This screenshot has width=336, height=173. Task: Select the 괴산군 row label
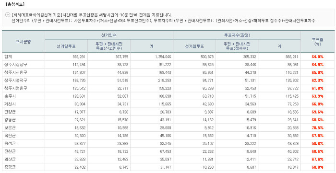(x=10, y=159)
